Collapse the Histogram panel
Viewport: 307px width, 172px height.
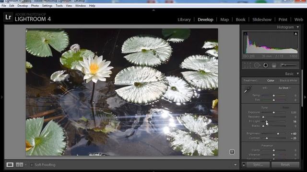click(297, 27)
